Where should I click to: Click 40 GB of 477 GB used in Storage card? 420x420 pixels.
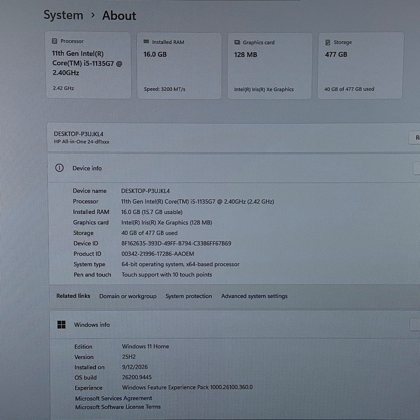pos(349,89)
